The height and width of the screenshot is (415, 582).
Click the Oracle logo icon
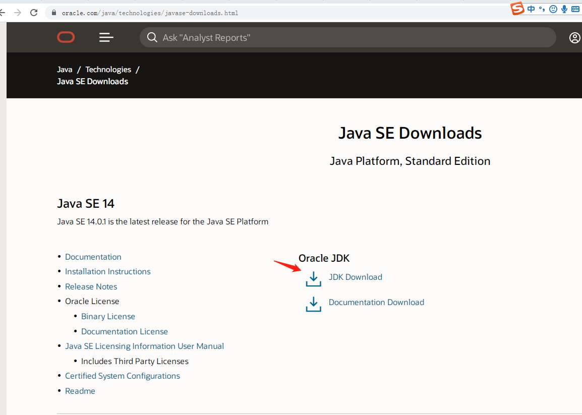[66, 37]
